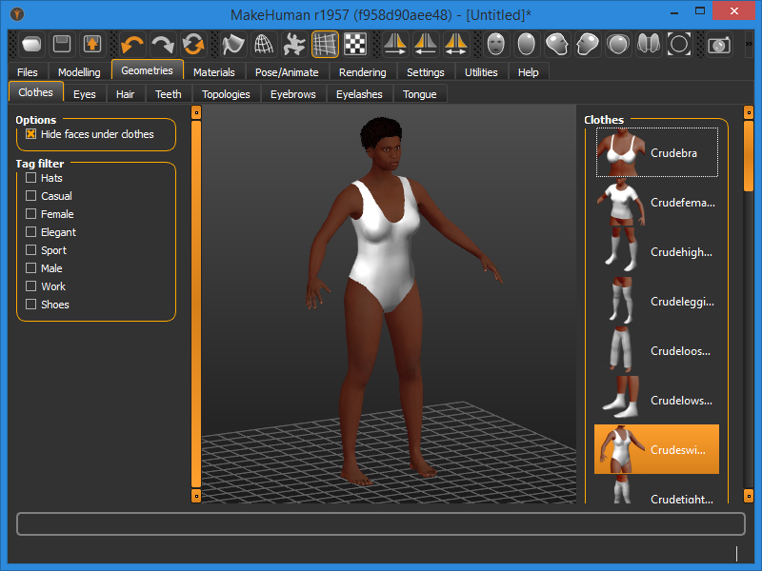Open the Utilities tab
Image resolution: width=762 pixels, height=571 pixels.
481,72
